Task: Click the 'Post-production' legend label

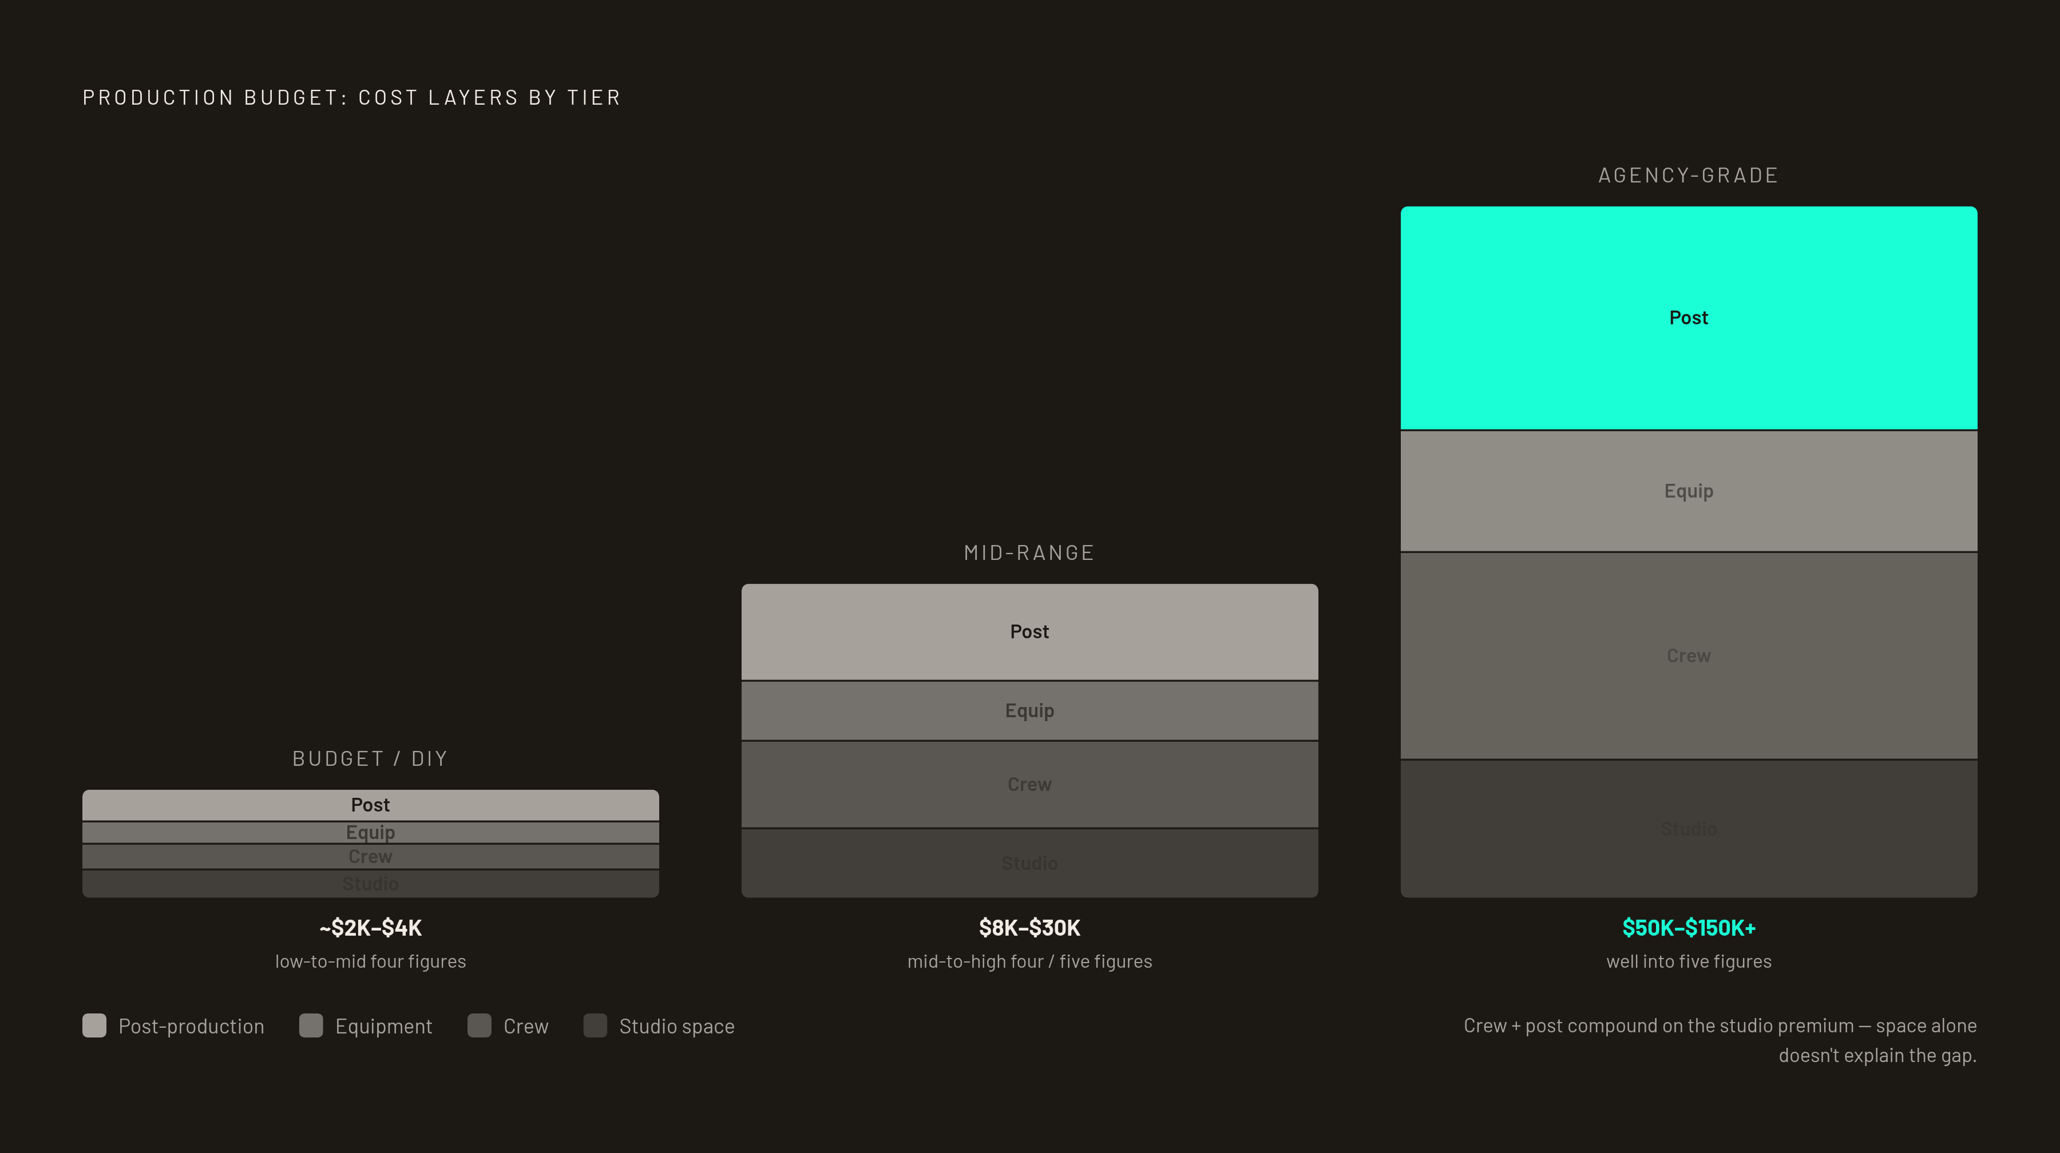Action: coord(191,1027)
